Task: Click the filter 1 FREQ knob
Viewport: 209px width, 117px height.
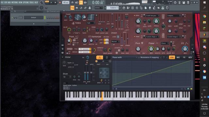Action: tap(156, 21)
